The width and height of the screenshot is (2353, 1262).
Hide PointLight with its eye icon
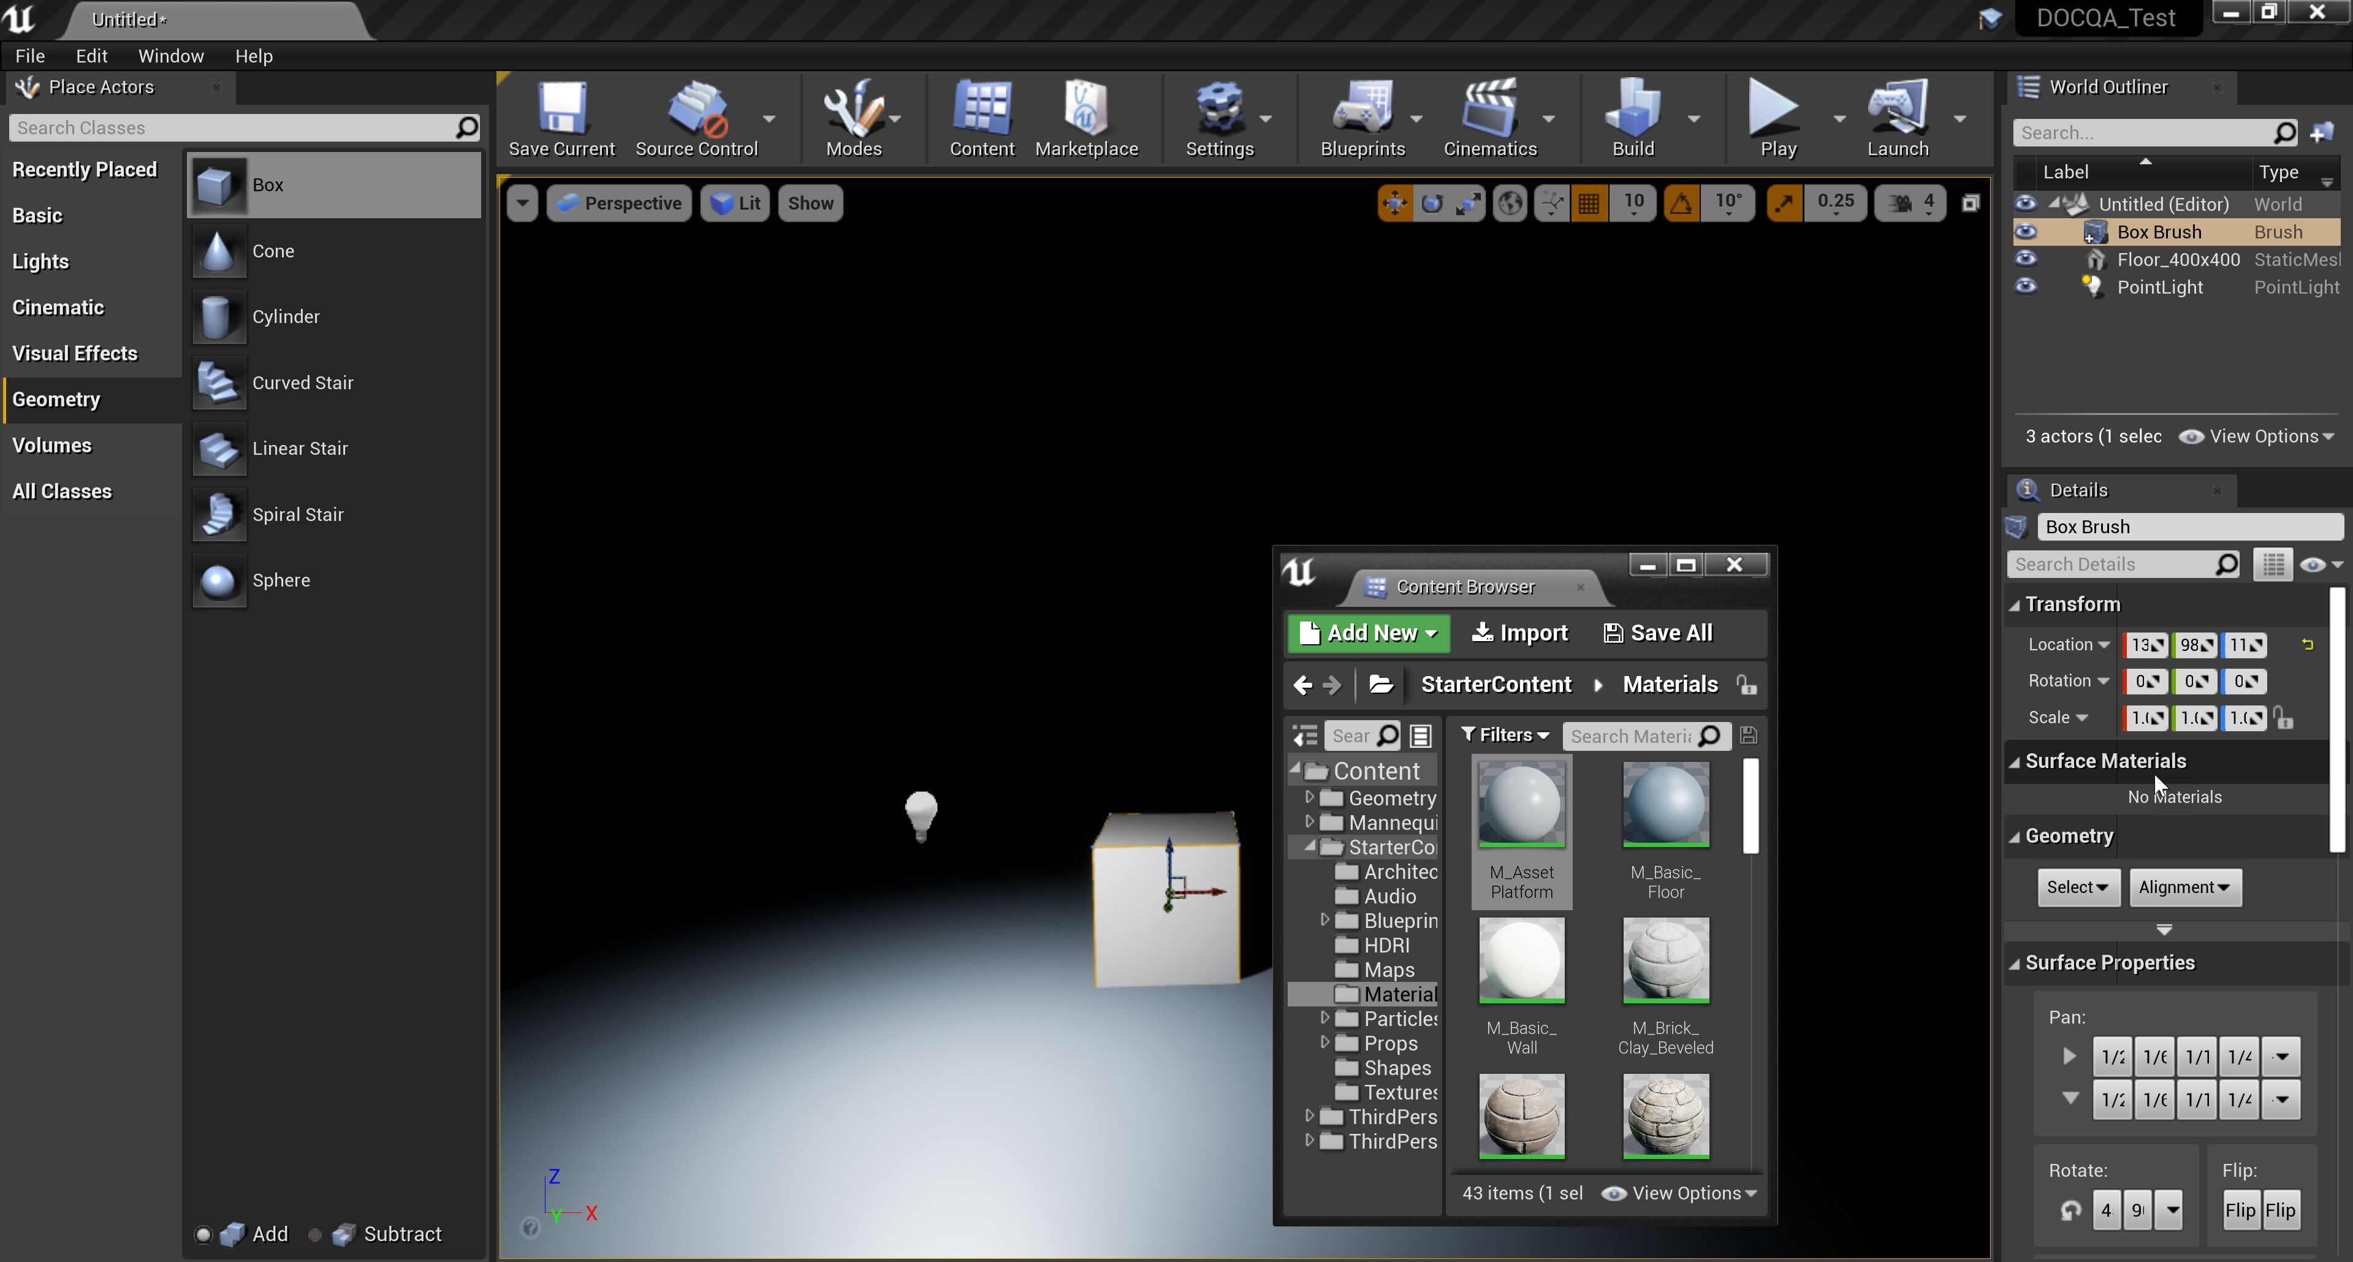(x=2025, y=287)
